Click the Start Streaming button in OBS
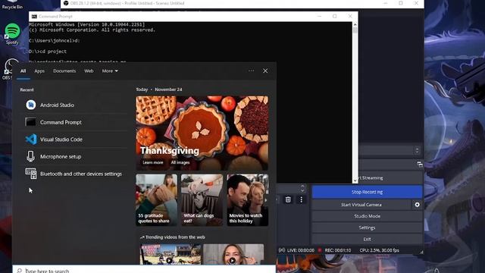The height and width of the screenshot is (273, 485). [390, 177]
